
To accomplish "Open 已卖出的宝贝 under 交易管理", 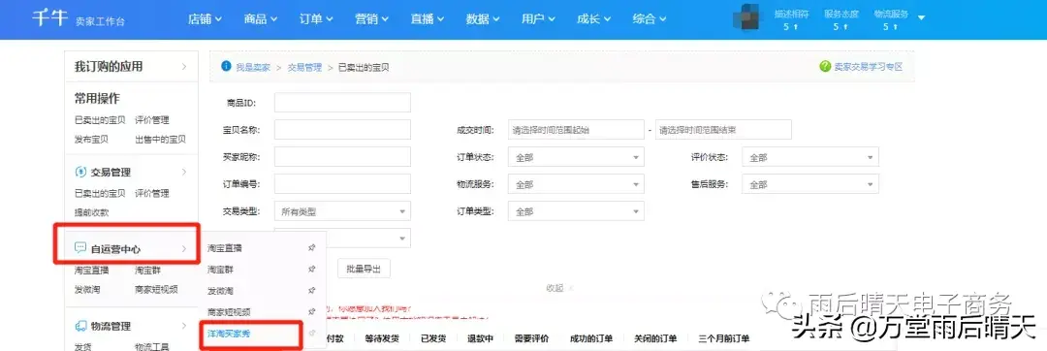I will tap(100, 194).
